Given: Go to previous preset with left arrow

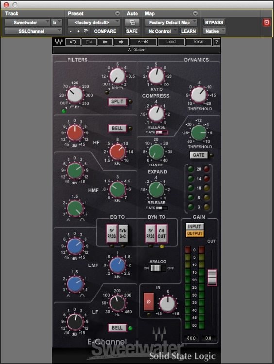Looking at the screenshot, I should click(x=105, y=42).
